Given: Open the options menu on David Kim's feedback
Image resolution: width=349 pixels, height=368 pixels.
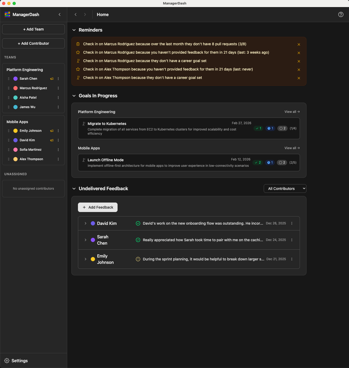Looking at the screenshot, I should (292, 223).
